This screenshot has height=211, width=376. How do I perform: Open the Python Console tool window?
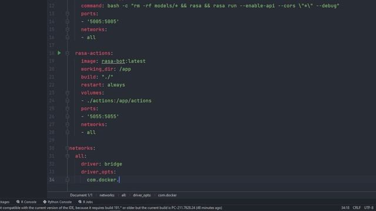pos(58,202)
